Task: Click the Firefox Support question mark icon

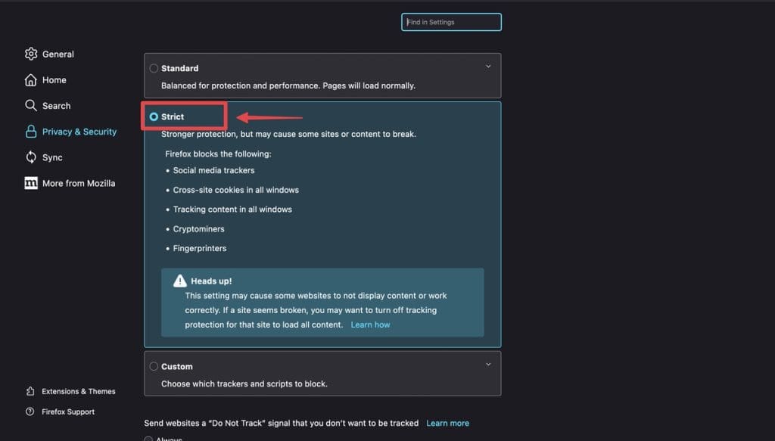Action: coord(30,411)
